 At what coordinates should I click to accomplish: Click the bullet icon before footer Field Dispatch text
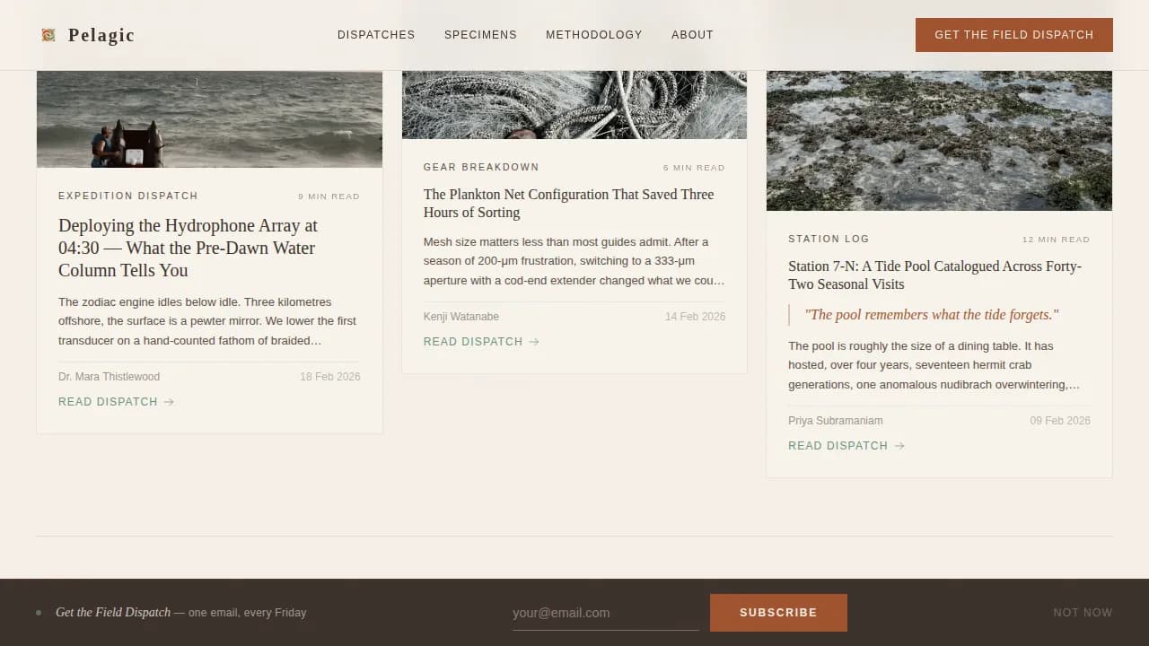coord(37,613)
